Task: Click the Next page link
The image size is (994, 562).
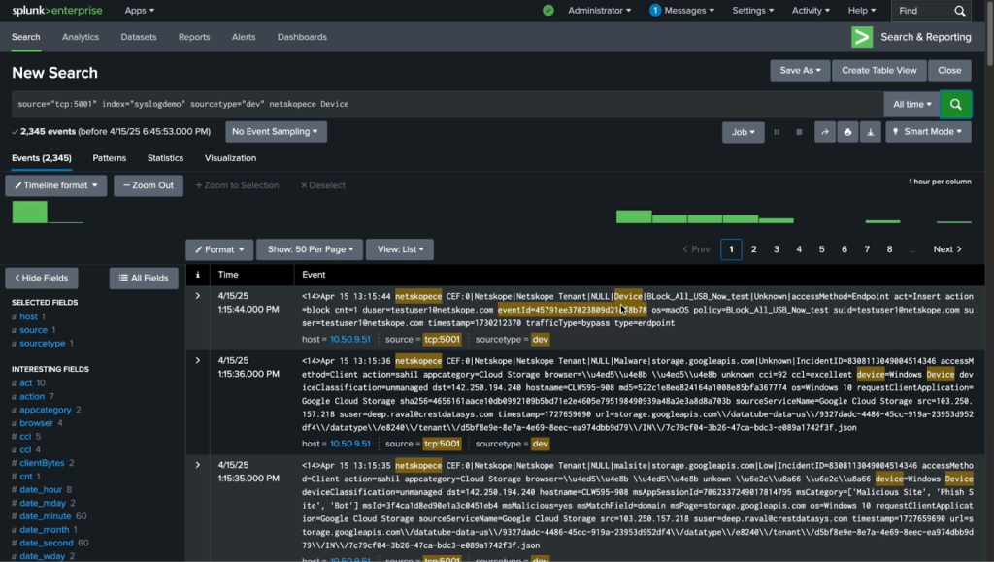Action: coord(947,249)
